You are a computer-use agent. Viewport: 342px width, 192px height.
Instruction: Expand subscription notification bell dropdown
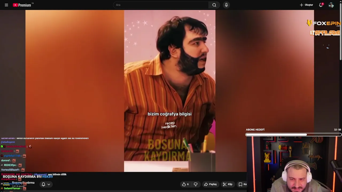pos(46,184)
